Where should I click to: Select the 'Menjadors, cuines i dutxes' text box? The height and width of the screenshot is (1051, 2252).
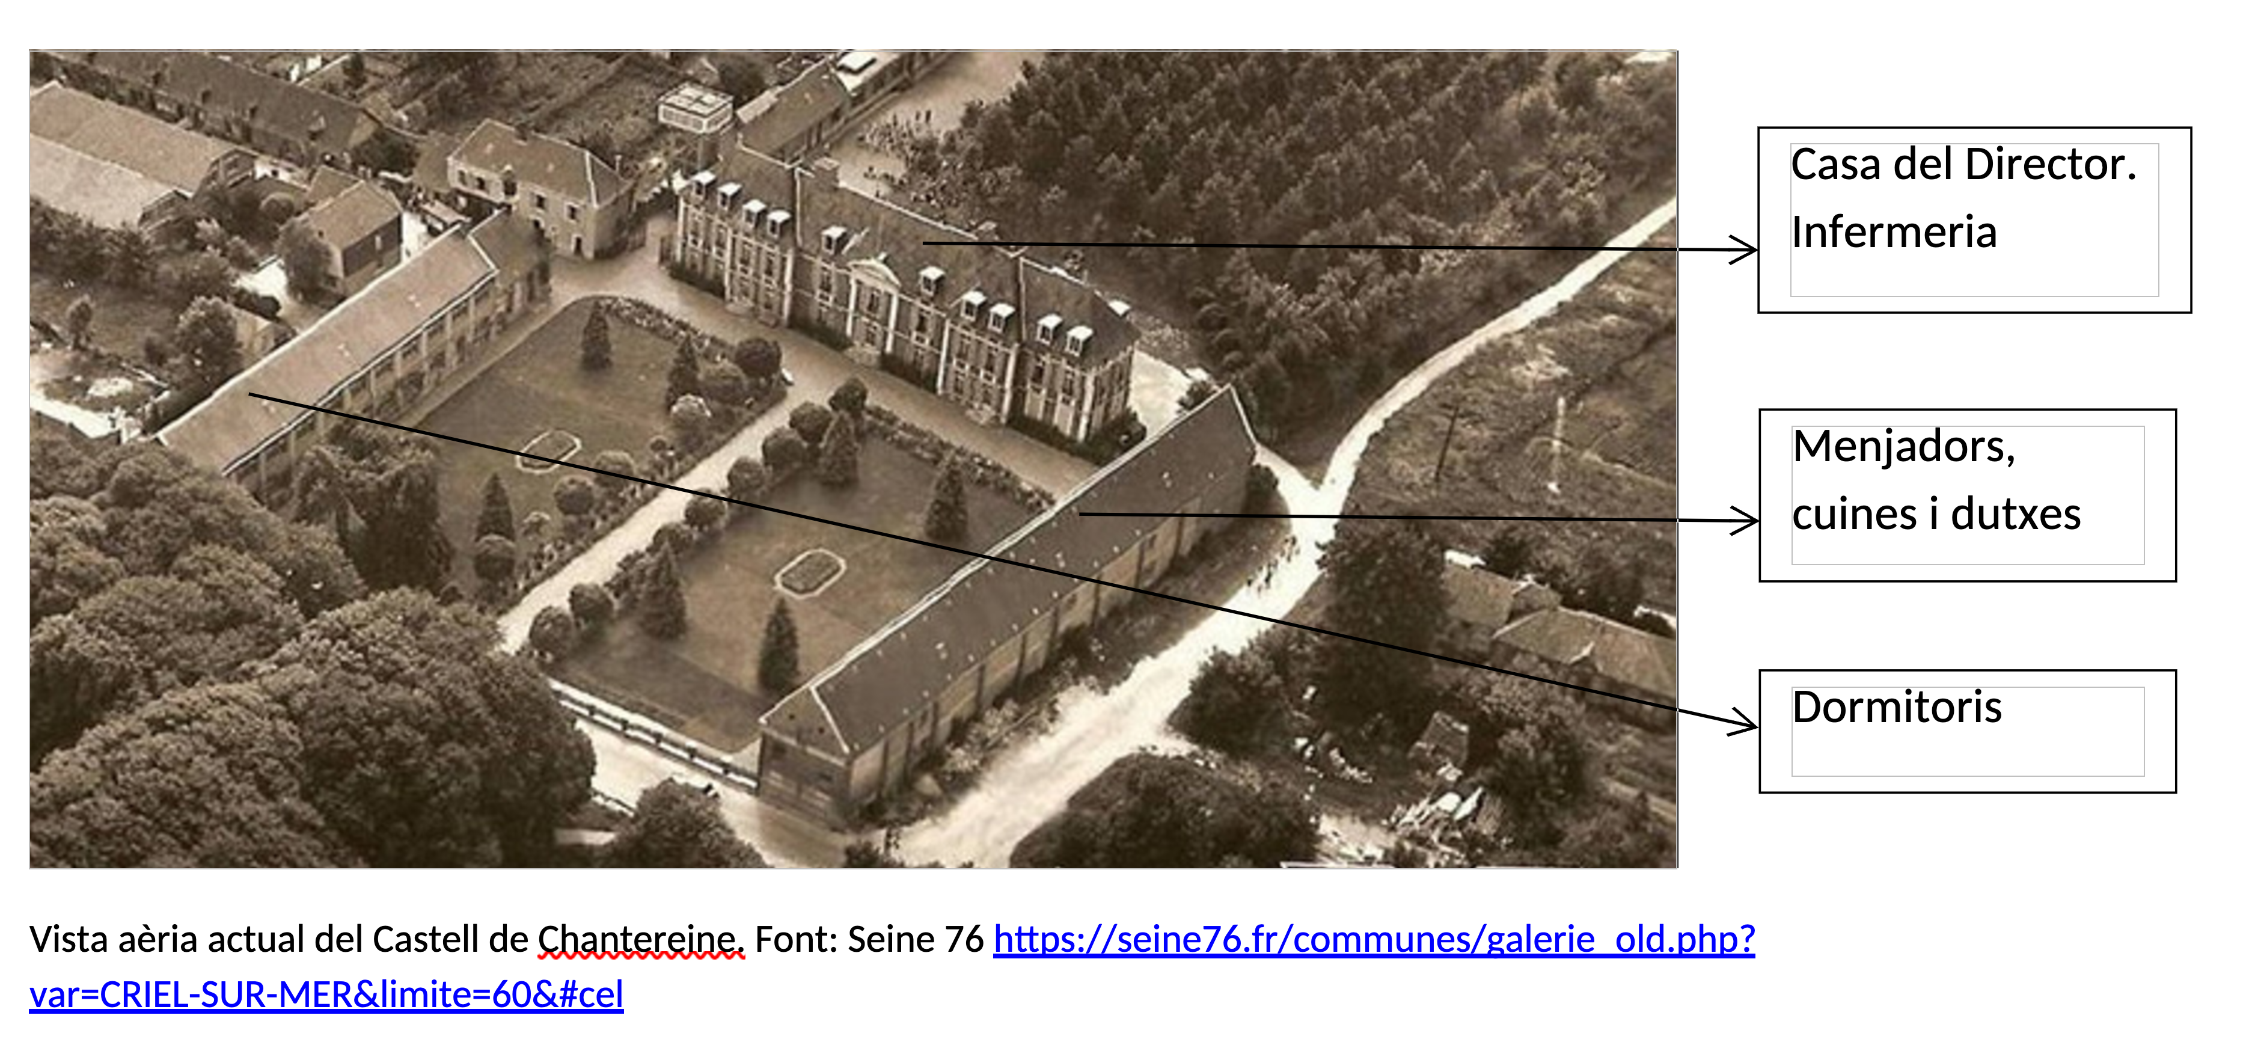[x=1967, y=495]
